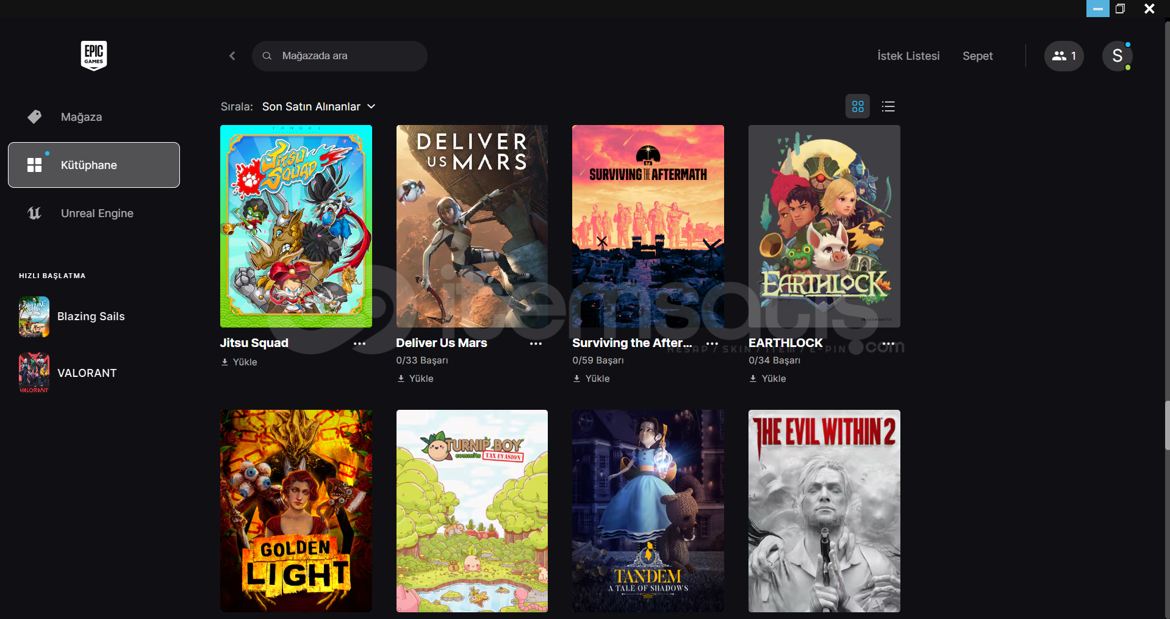Launch VALORANT from quick launch
1170x619 pixels.
tap(87, 373)
